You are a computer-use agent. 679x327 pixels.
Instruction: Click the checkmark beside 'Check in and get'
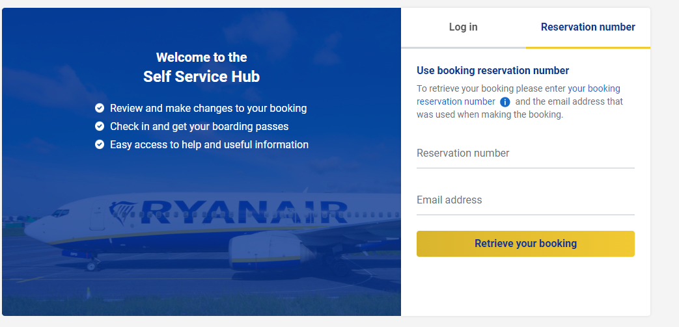100,126
